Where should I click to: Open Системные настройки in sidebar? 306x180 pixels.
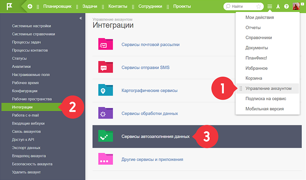pyautogui.click(x=31, y=26)
